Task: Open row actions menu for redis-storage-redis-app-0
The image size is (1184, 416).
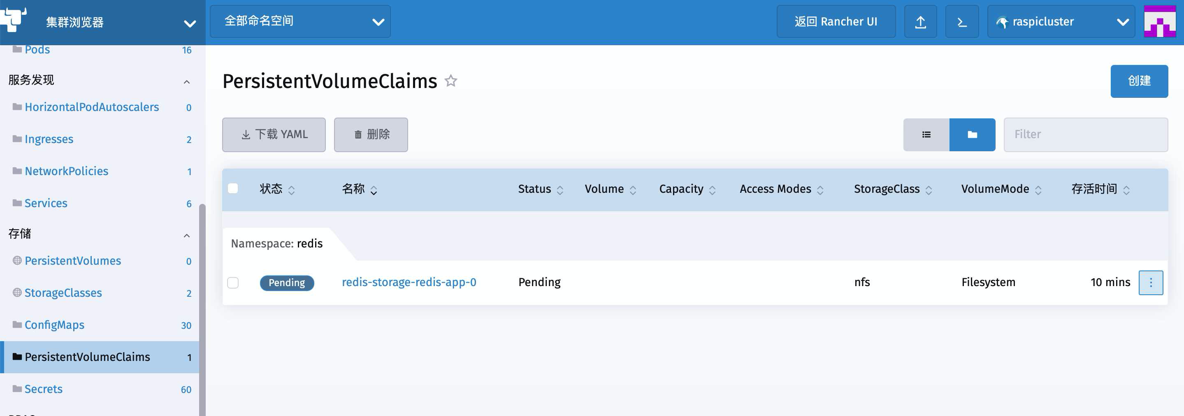Action: click(x=1150, y=282)
